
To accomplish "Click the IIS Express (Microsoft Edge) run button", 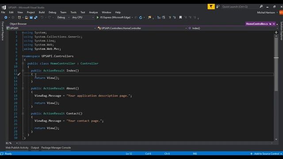I will click(114, 18).
